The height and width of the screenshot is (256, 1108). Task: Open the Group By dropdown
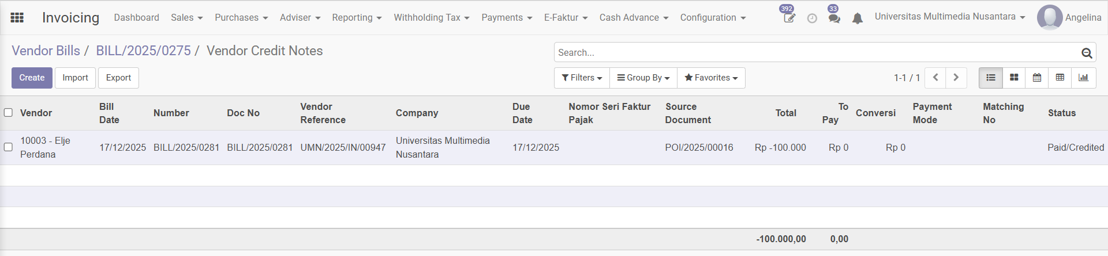[643, 78]
